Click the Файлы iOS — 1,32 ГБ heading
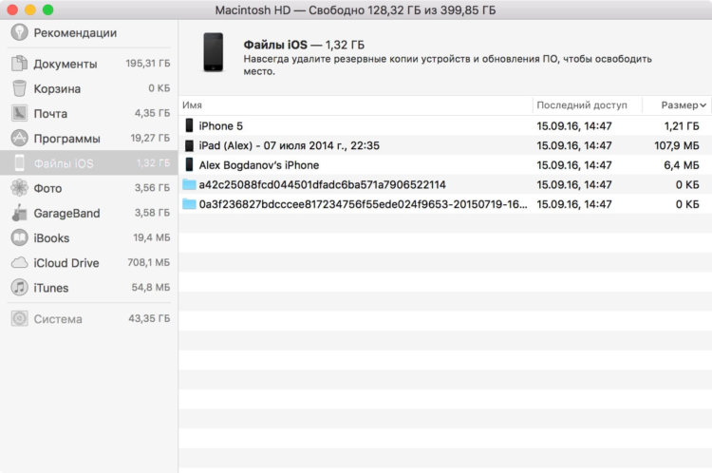The width and height of the screenshot is (712, 473). coord(304,45)
